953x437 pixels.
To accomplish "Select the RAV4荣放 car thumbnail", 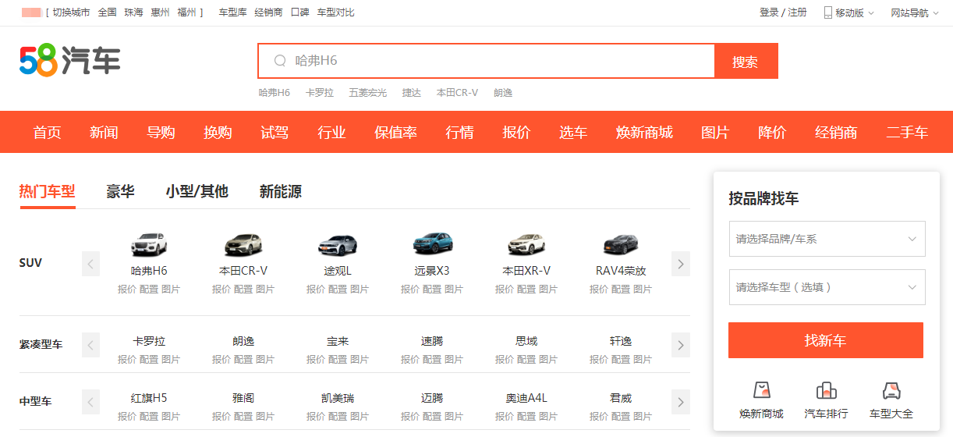I will pyautogui.click(x=621, y=245).
